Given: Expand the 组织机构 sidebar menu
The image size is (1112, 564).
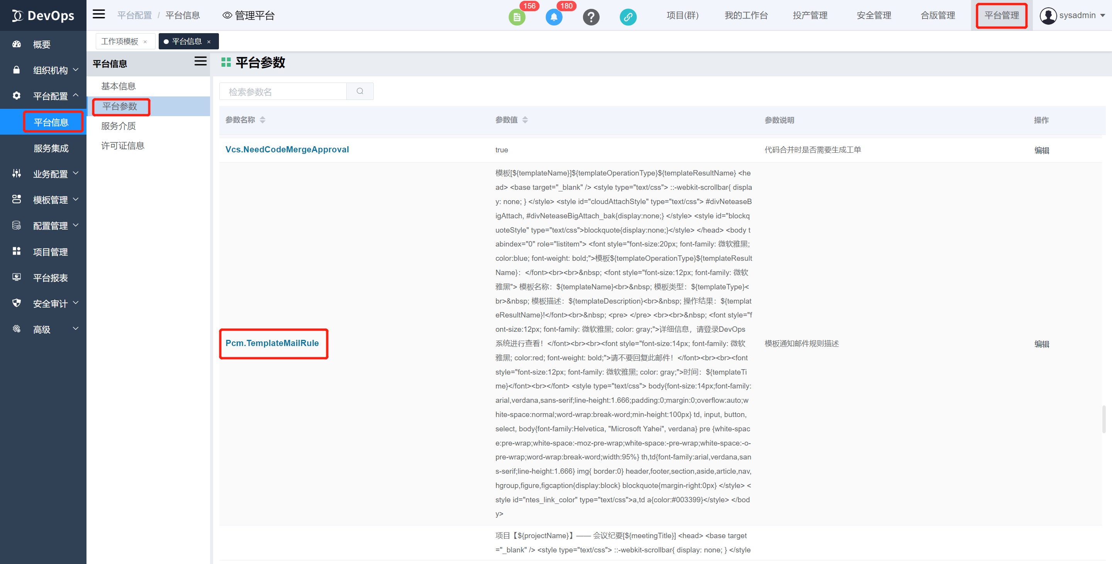Looking at the screenshot, I should (51, 70).
